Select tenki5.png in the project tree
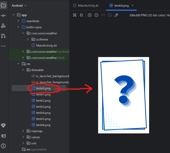 41,119
